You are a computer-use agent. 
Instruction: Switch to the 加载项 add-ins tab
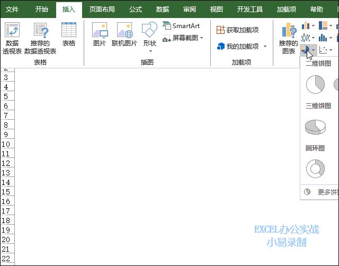[x=287, y=10]
